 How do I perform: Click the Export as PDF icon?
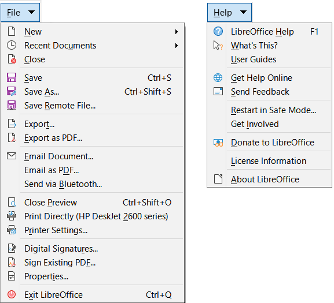pos(12,137)
